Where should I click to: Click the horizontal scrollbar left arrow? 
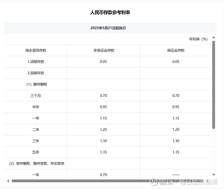[x=8, y=181]
